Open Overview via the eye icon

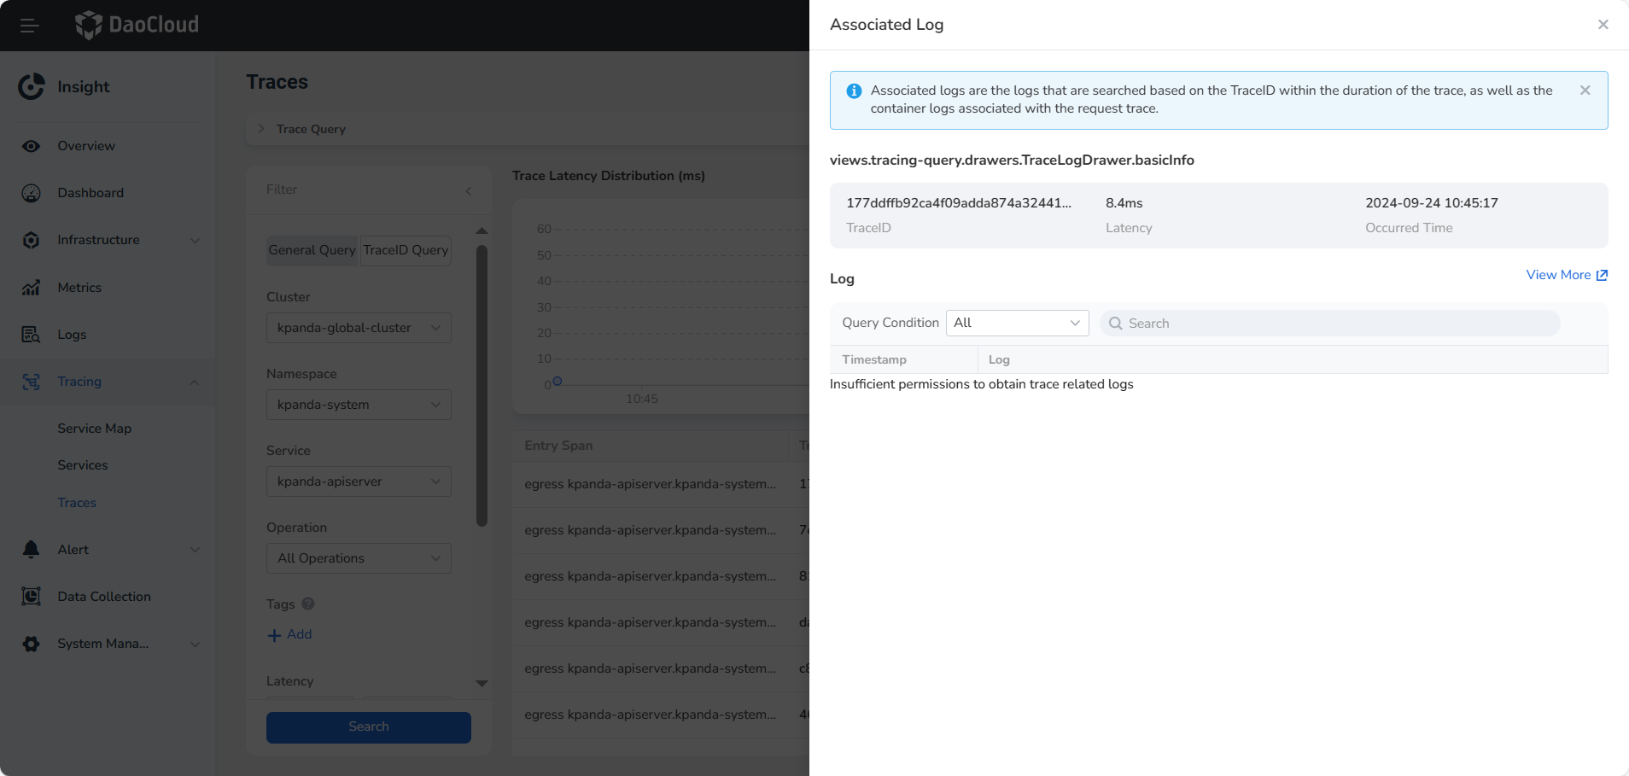pos(32,146)
